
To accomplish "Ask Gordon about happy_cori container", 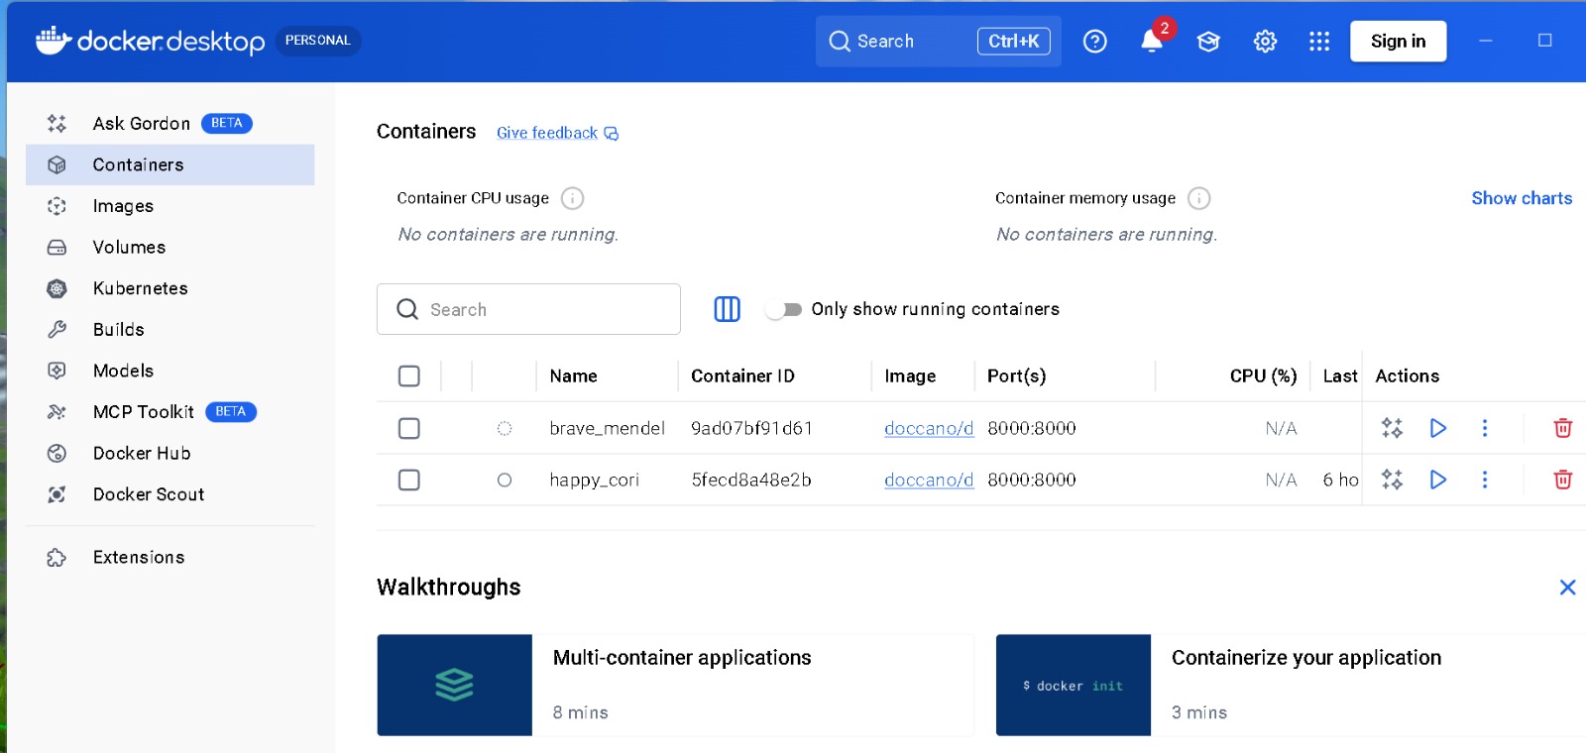I will 1392,480.
